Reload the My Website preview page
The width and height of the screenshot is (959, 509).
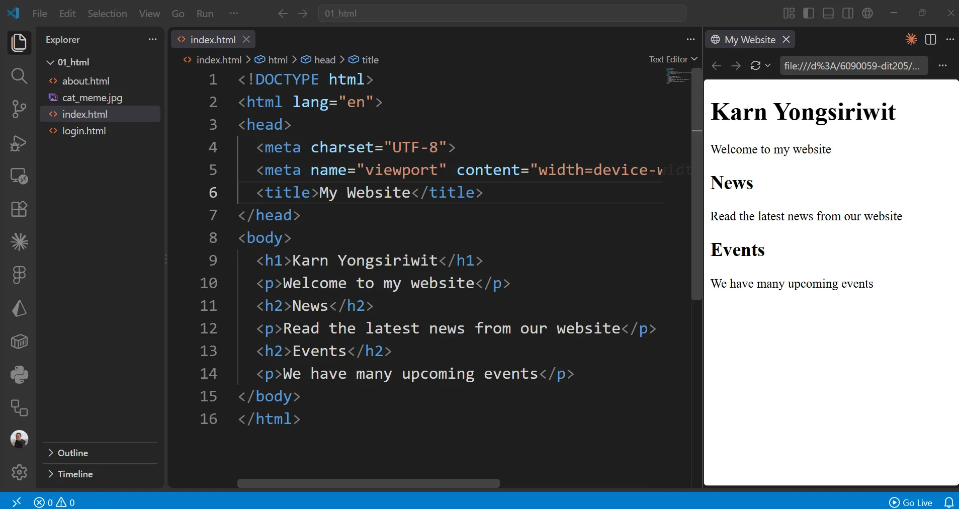(755, 65)
